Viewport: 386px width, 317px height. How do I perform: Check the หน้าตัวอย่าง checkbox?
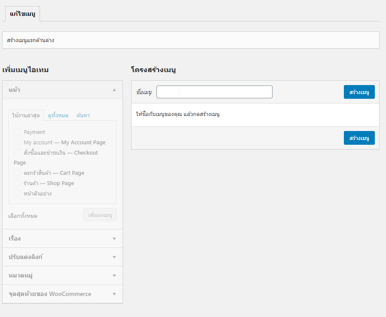point(17,193)
